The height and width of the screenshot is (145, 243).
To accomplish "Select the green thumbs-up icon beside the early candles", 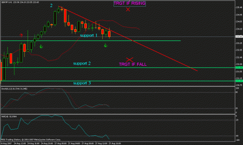I will click(x=41, y=46).
